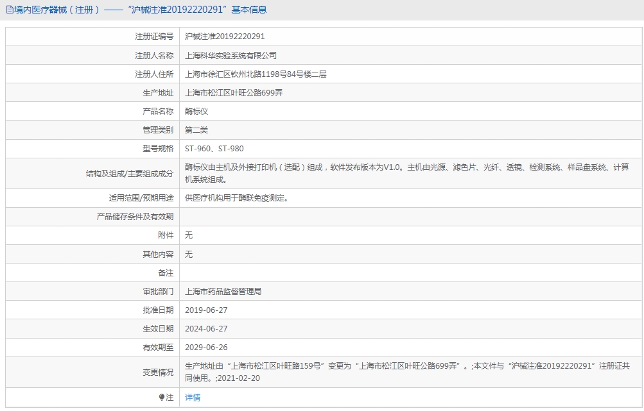Screen dimensions: 644x411
Task: Click the 批准日期 label
Action: click(x=158, y=310)
